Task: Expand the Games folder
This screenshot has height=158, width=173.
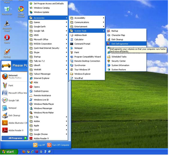Action: click(48, 22)
